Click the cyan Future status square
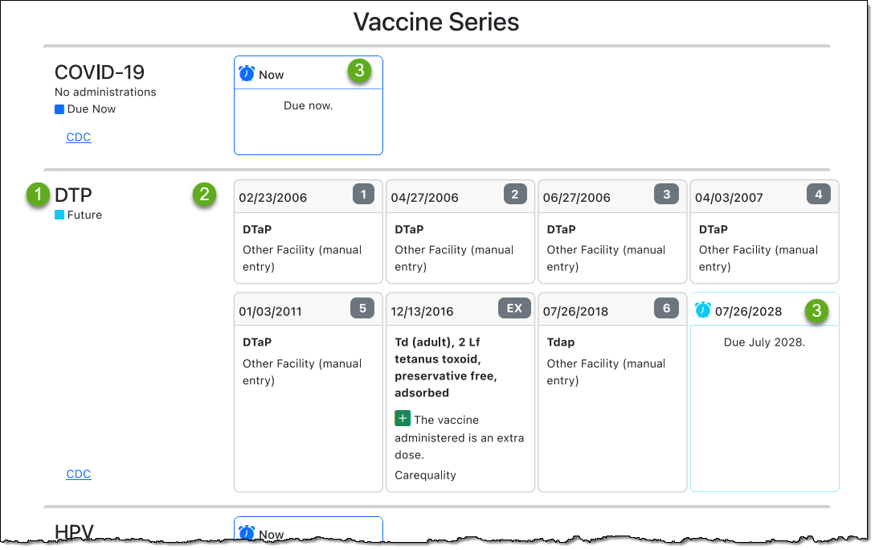Viewport: 875px width, 550px height. point(59,215)
